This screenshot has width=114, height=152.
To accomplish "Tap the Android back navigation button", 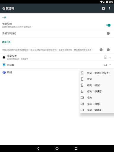I will [x=38, y=148].
